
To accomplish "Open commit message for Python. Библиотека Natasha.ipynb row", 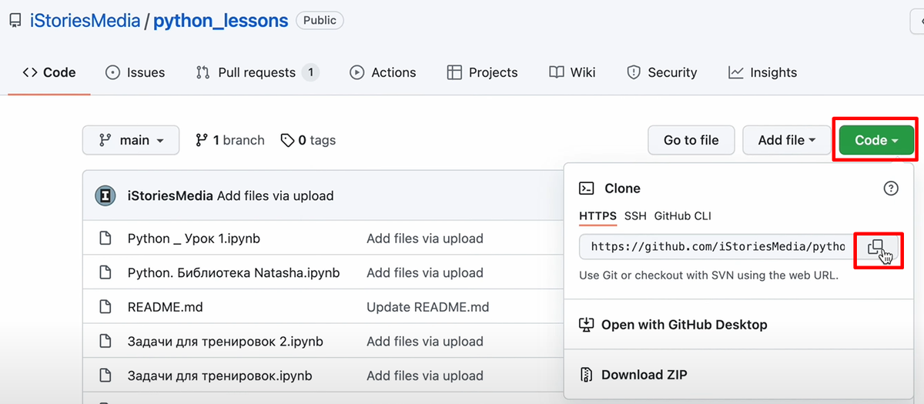I will (425, 272).
